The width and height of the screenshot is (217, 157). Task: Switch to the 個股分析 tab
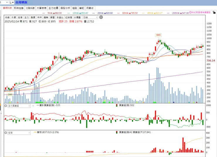tap(65, 8)
